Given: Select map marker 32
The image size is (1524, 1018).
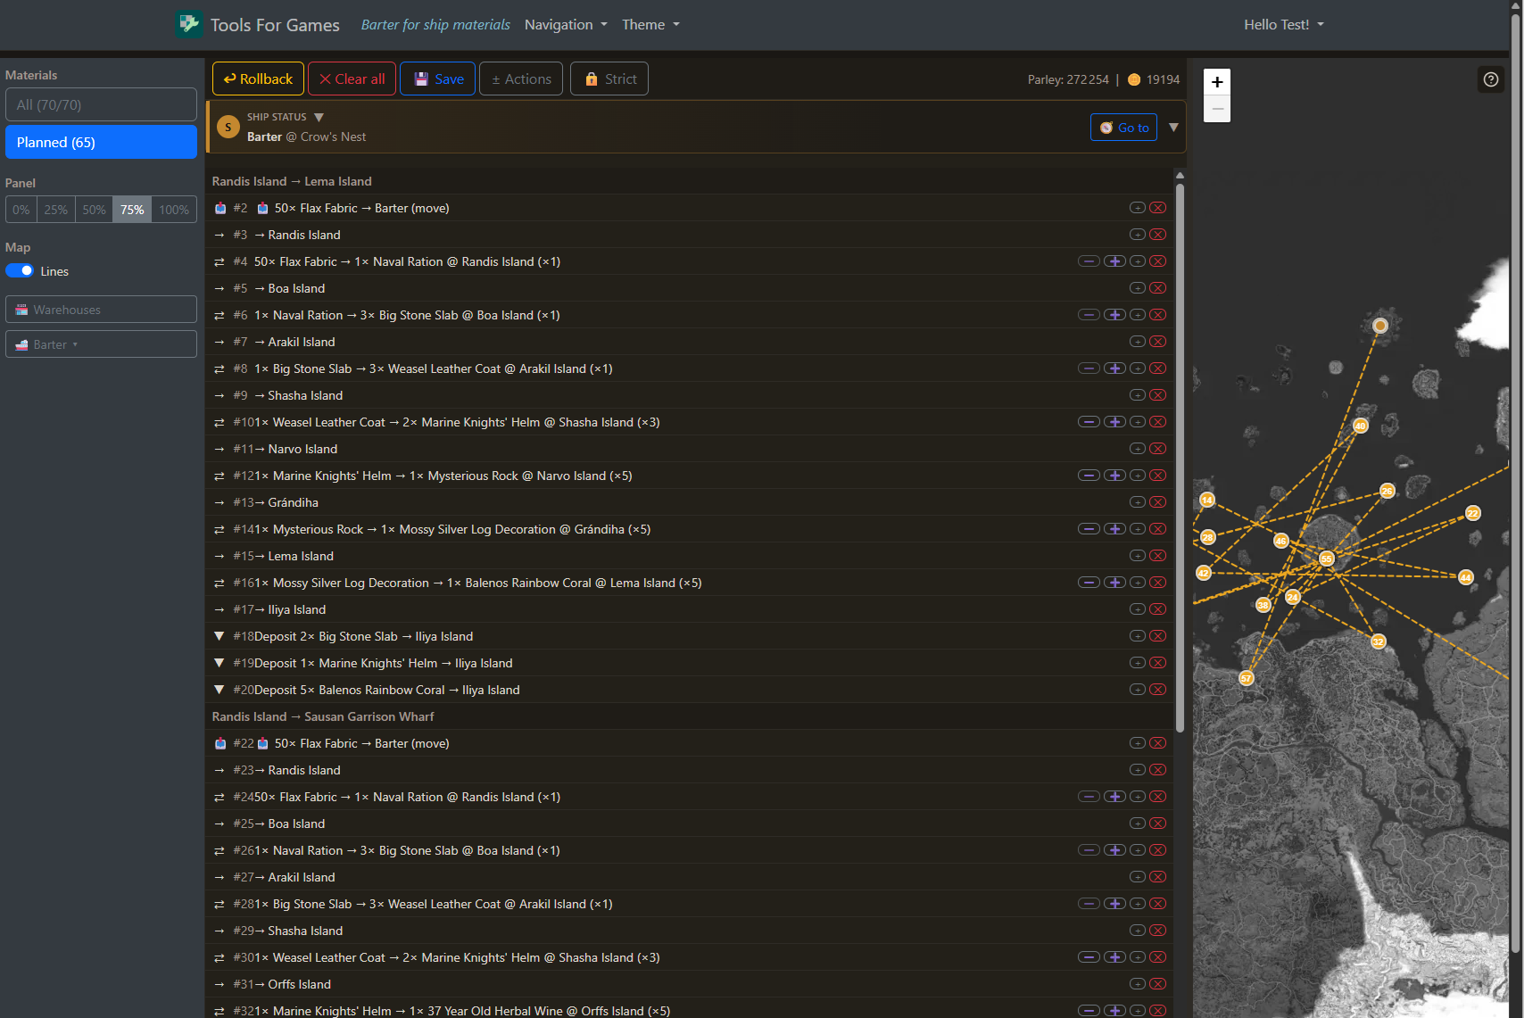Looking at the screenshot, I should click(1379, 641).
